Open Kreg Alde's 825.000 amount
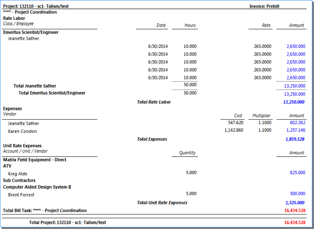314x229 pixels. point(297,173)
